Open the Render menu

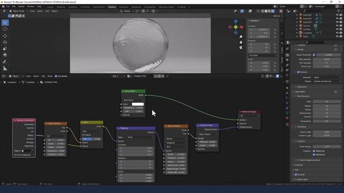[21, 6]
